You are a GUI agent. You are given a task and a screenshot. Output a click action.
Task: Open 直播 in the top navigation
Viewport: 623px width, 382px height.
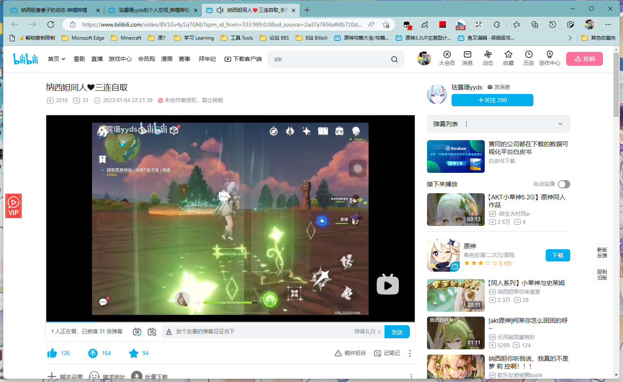[97, 59]
